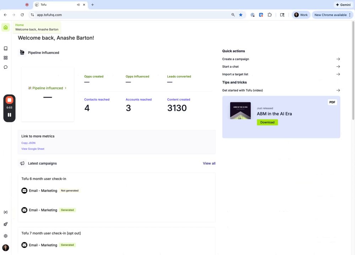355x255 pixels.
Task: Click the page vertical scrollbar
Action: tap(353, 70)
